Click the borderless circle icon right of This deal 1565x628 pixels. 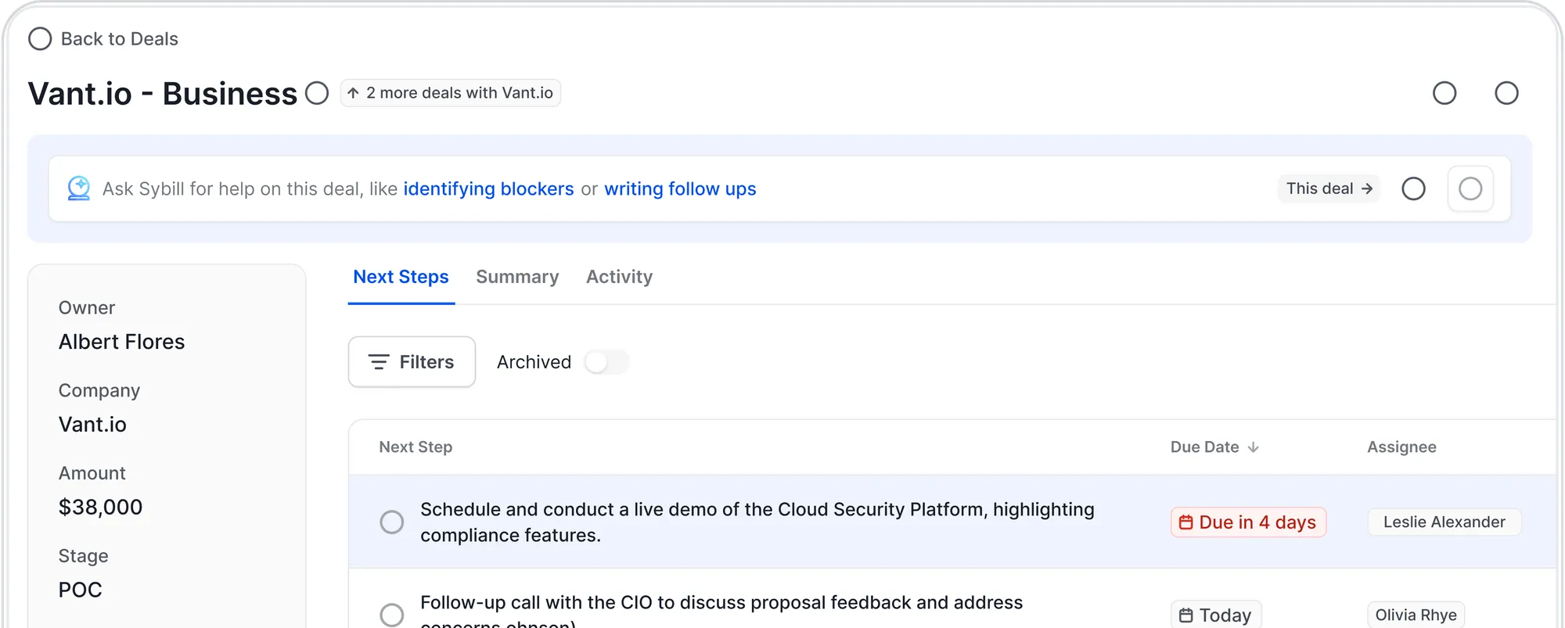point(1413,188)
